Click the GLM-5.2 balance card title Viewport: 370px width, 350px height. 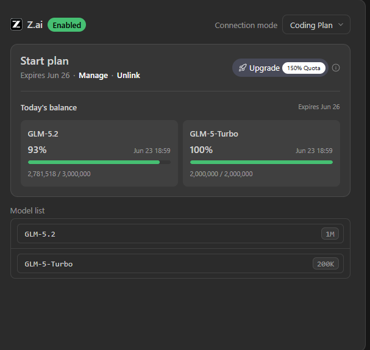[43, 134]
